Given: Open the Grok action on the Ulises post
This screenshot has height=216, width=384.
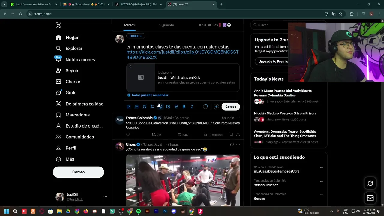Looking at the screenshot, I should point(232,144).
